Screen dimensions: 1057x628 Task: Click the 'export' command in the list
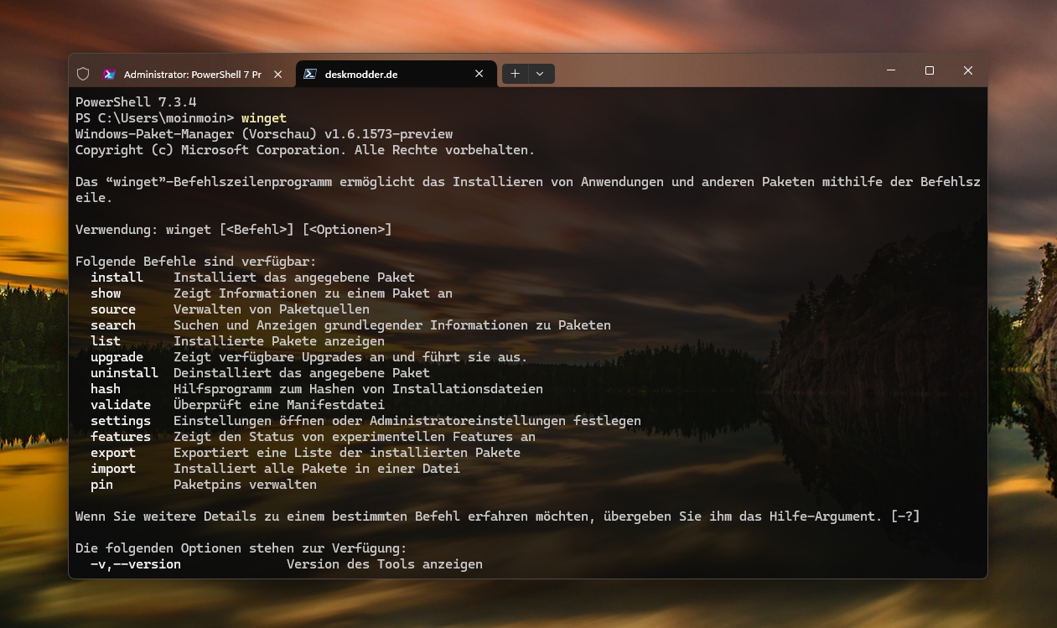point(113,453)
